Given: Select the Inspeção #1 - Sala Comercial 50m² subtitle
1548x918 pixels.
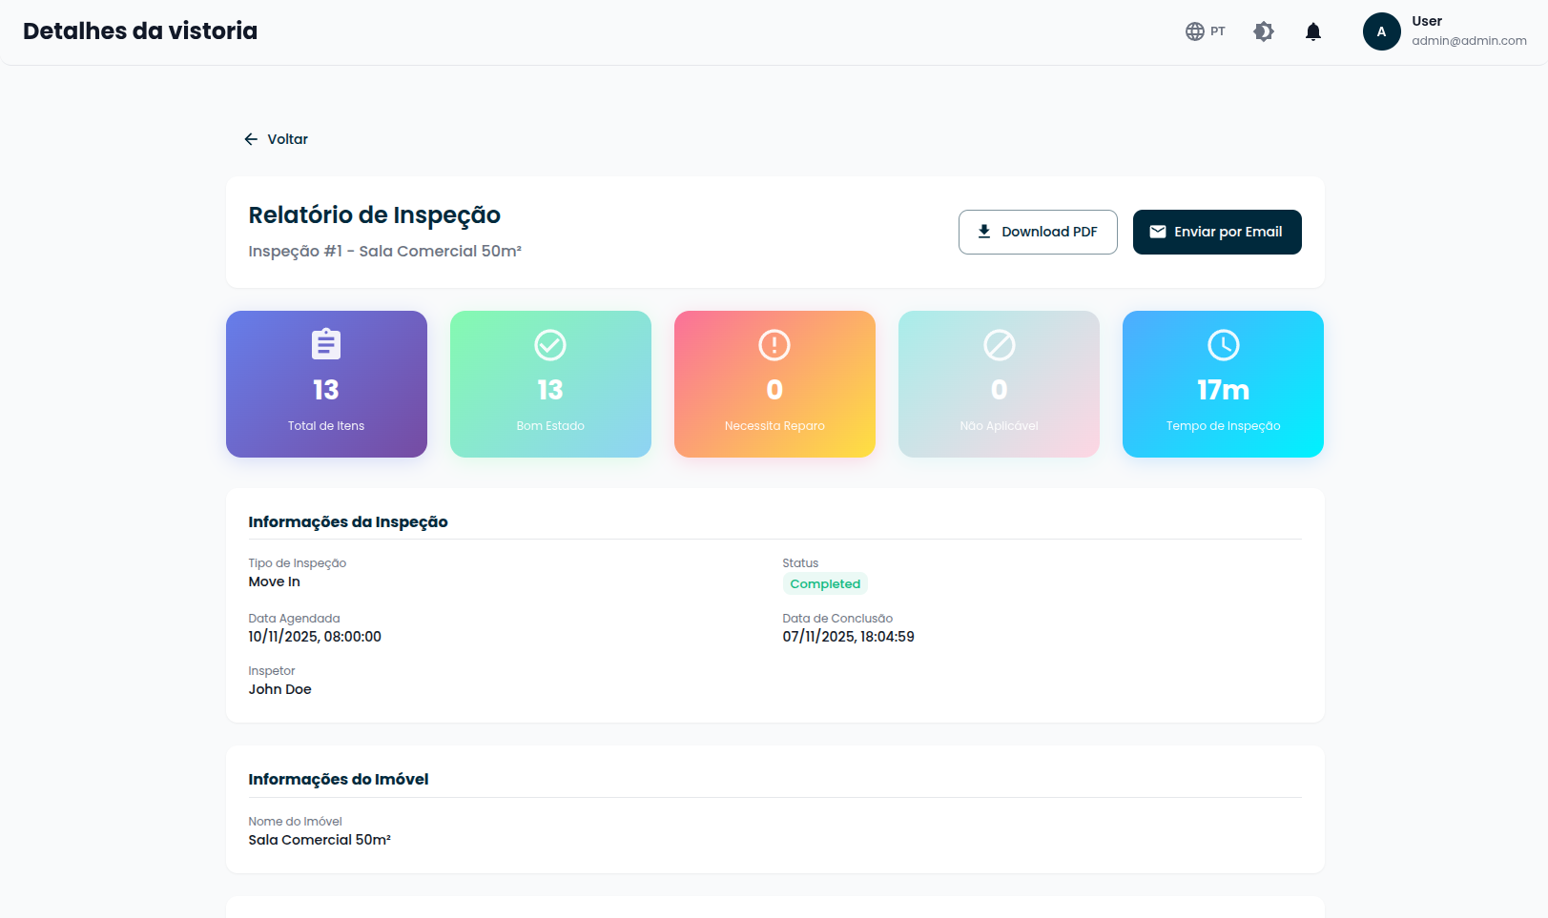Looking at the screenshot, I should tap(384, 251).
